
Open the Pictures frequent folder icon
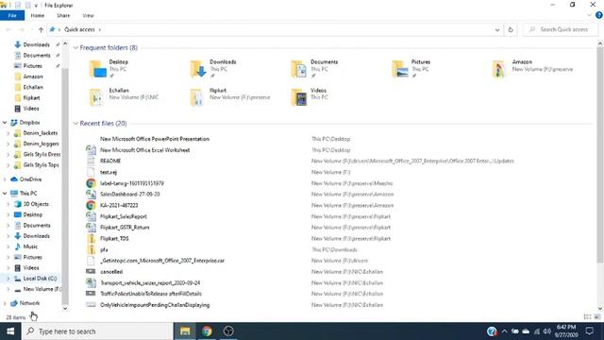[x=400, y=69]
